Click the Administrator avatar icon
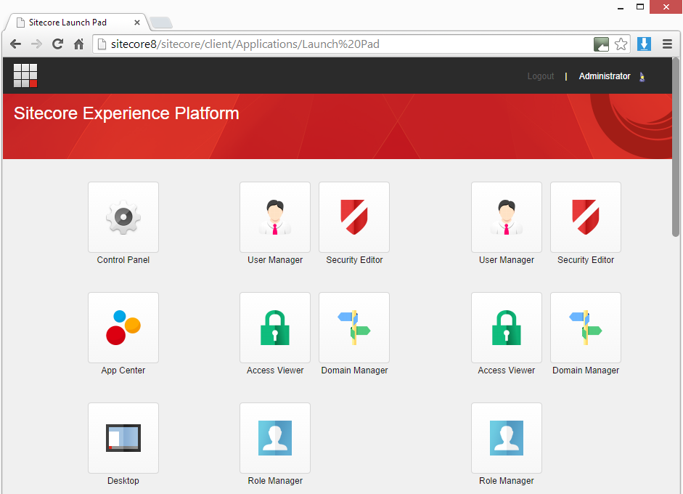Image resolution: width=683 pixels, height=494 pixels. tap(642, 77)
